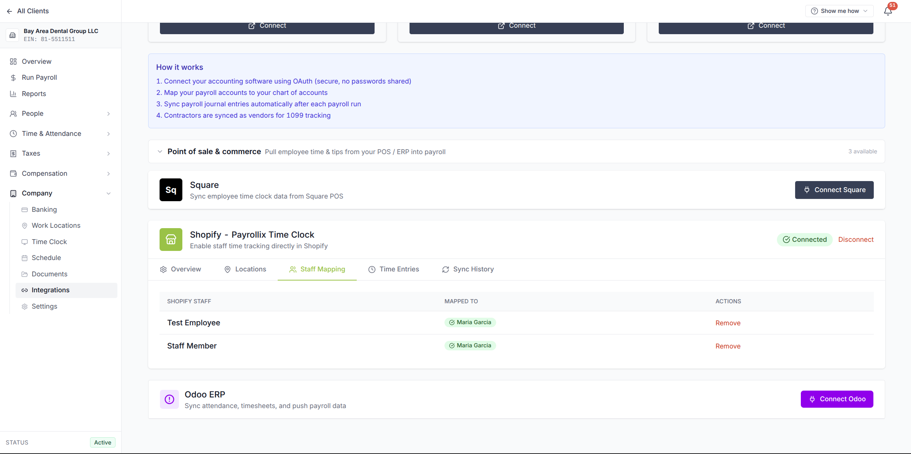The image size is (911, 454).
Task: Click the Reports bar chart icon
Action: (13, 94)
